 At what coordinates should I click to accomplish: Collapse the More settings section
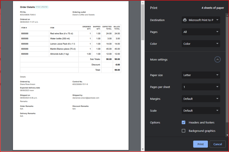pyautogui.click(x=217, y=59)
